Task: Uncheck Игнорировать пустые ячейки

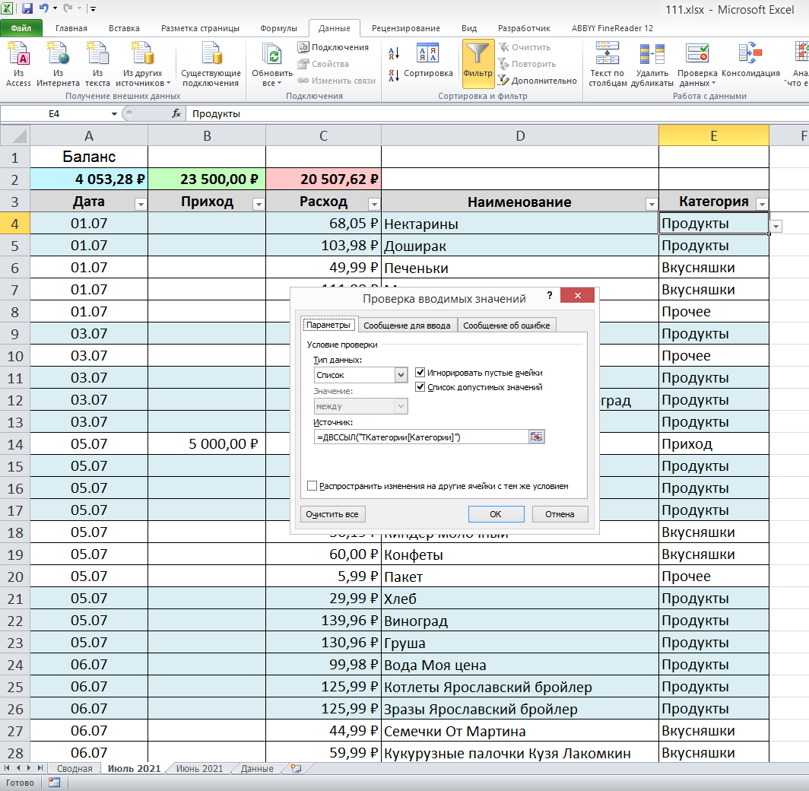Action: (x=420, y=373)
